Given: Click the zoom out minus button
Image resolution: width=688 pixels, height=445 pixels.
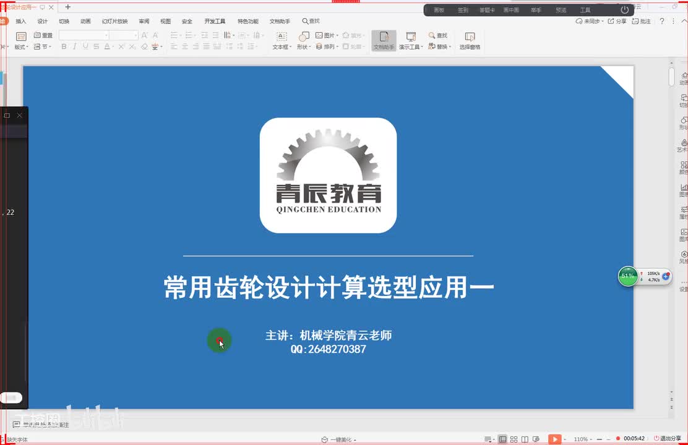Looking at the screenshot, I should click(x=600, y=439).
